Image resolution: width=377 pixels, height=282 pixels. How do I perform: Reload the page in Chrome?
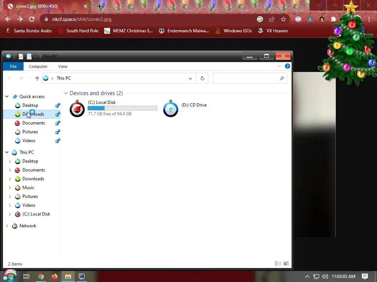32,19
